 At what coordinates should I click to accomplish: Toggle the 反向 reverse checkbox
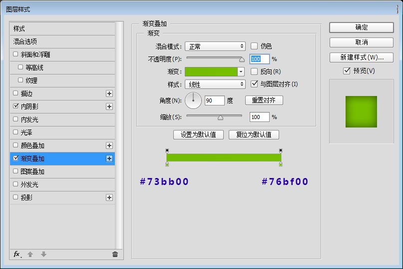tap(254, 71)
